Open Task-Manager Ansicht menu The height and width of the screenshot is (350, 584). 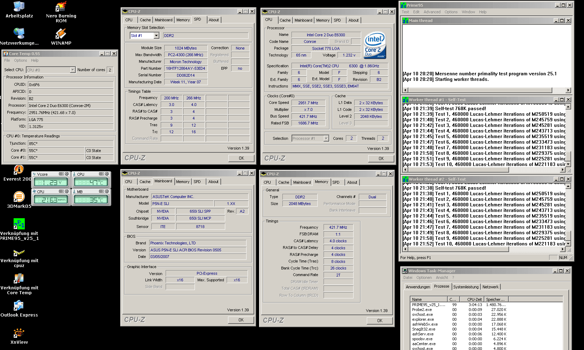[442, 278]
